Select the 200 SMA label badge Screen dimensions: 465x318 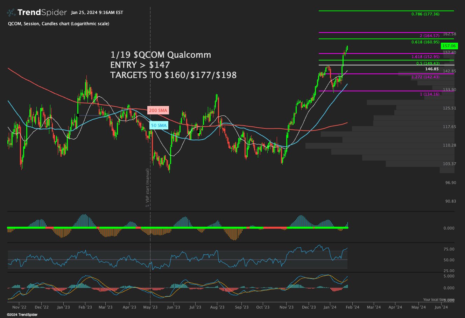158,110
